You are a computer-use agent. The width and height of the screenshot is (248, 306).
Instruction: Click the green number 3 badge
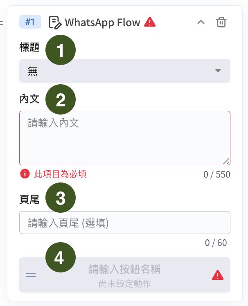(60, 198)
